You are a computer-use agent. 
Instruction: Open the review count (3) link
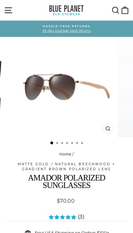tap(81, 217)
